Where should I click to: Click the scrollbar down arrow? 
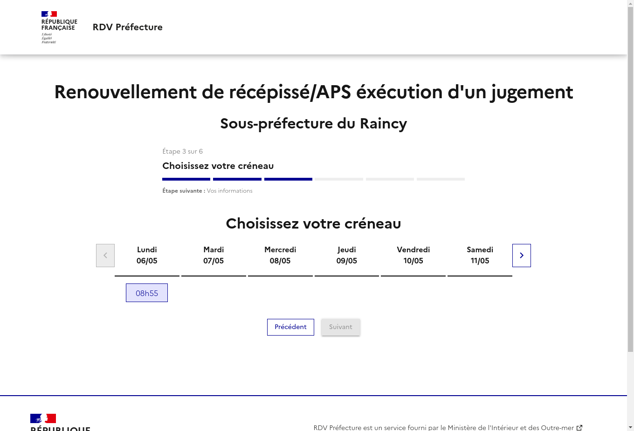tap(630, 427)
